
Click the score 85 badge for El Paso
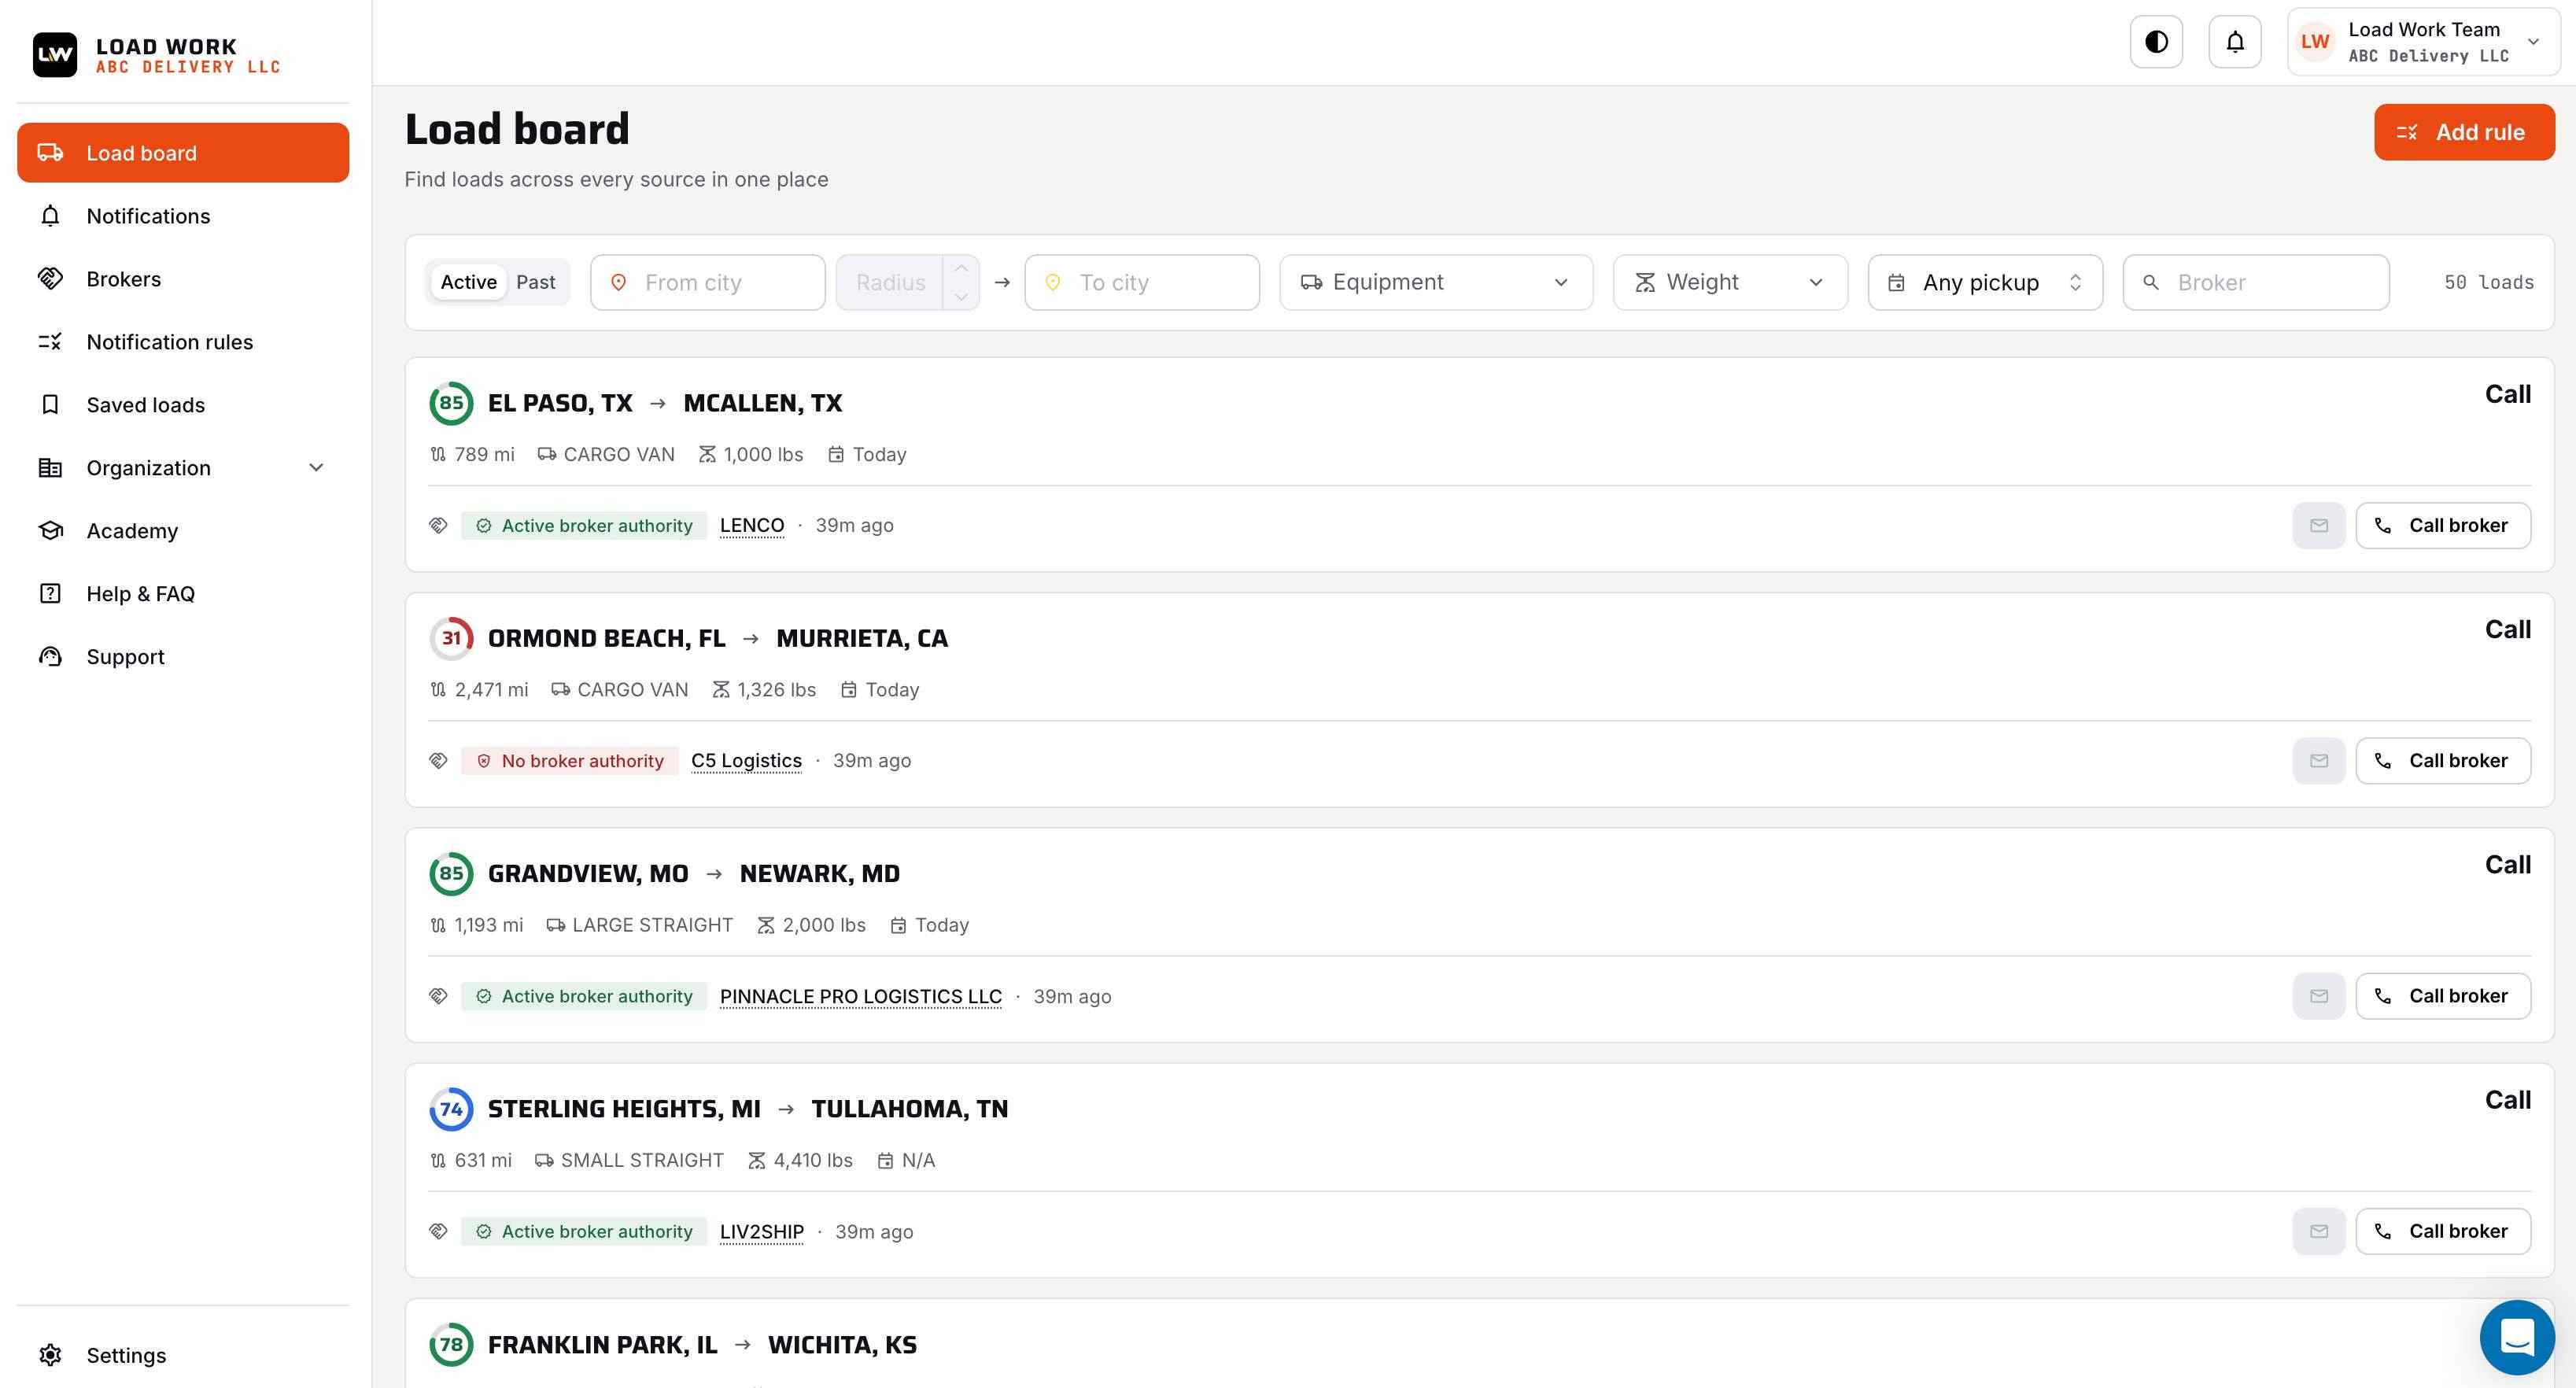pyautogui.click(x=451, y=403)
